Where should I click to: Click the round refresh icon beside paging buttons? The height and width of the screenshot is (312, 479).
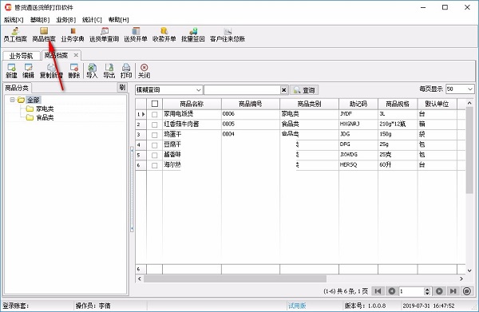coord(467,291)
